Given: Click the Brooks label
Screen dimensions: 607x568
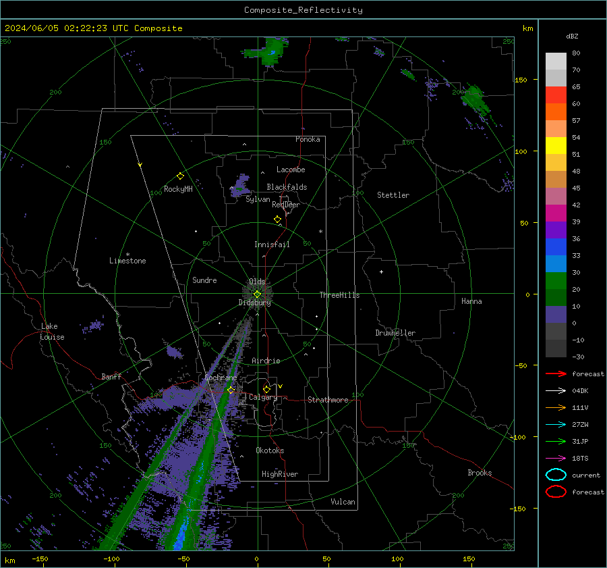Looking at the screenshot, I should (480, 473).
